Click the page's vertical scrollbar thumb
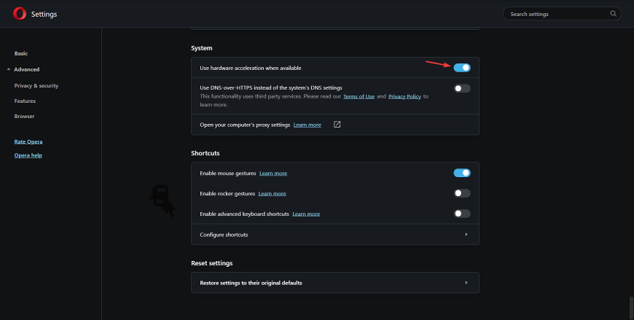 (x=631, y=308)
